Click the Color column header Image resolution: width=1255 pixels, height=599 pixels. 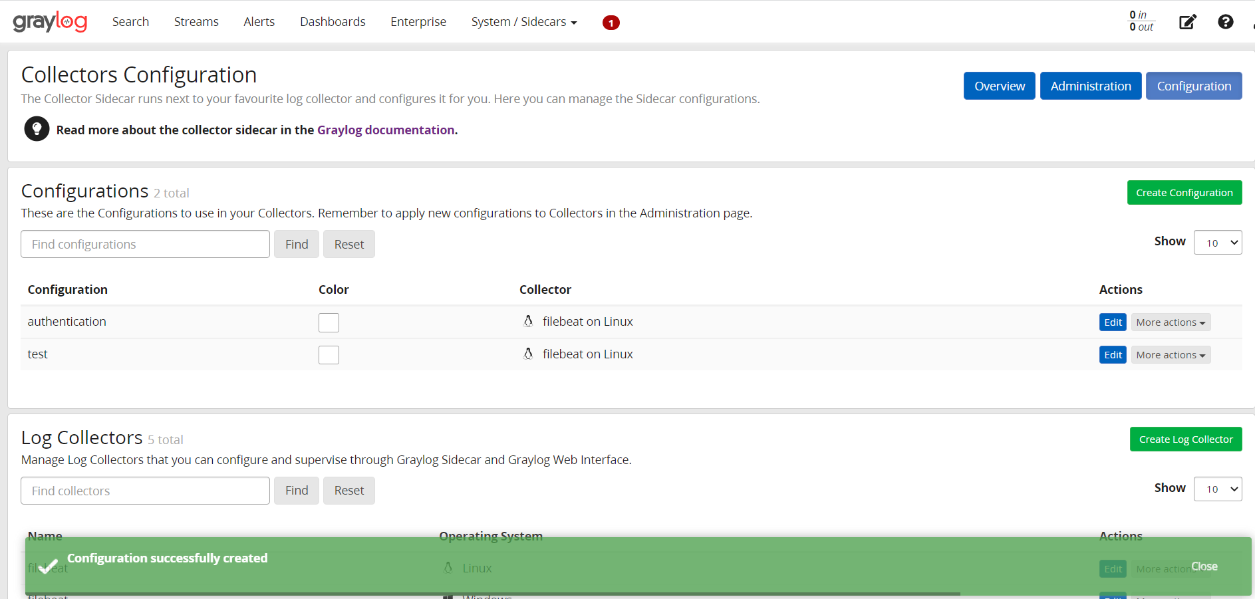pos(333,289)
